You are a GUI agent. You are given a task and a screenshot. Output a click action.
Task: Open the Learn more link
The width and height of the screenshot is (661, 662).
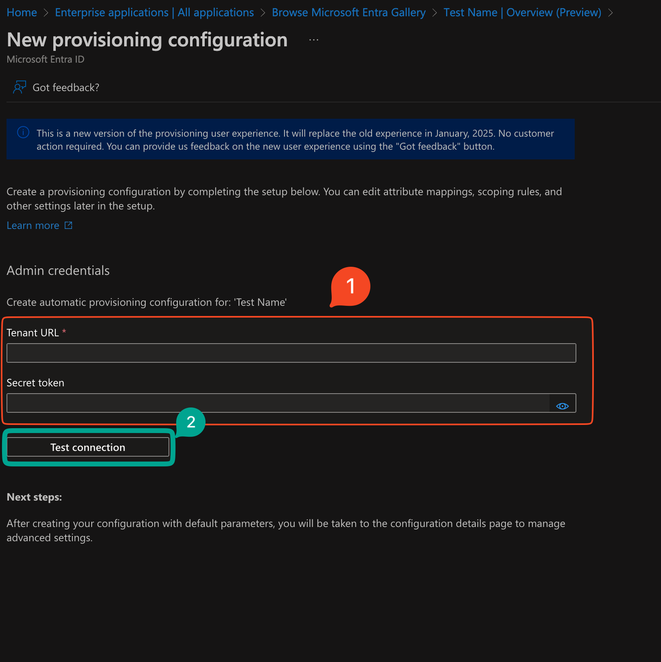(33, 225)
